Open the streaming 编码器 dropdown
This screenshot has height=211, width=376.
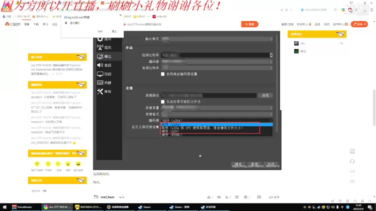click(217, 61)
